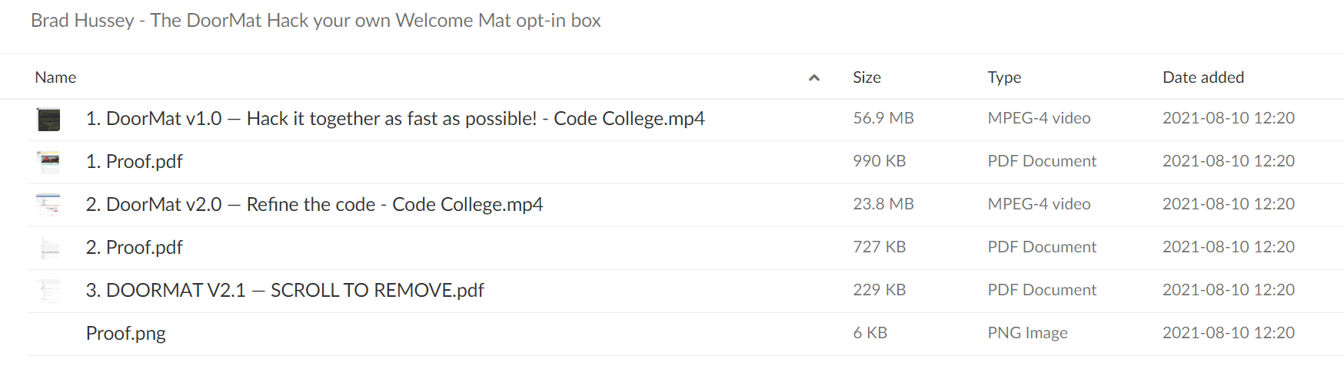1344x372 pixels.
Task: Open DOORMAT V2.1 SCROLL TO REMOVE pdf
Action: pos(285,291)
